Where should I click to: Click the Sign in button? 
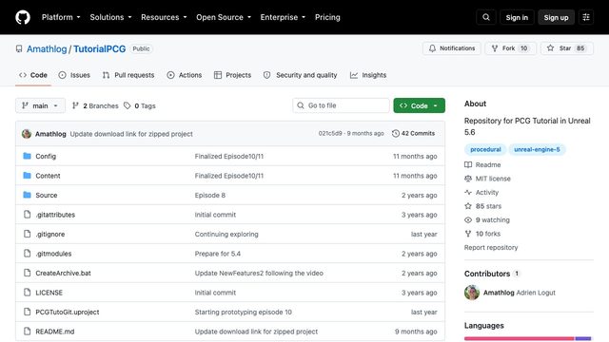[517, 17]
